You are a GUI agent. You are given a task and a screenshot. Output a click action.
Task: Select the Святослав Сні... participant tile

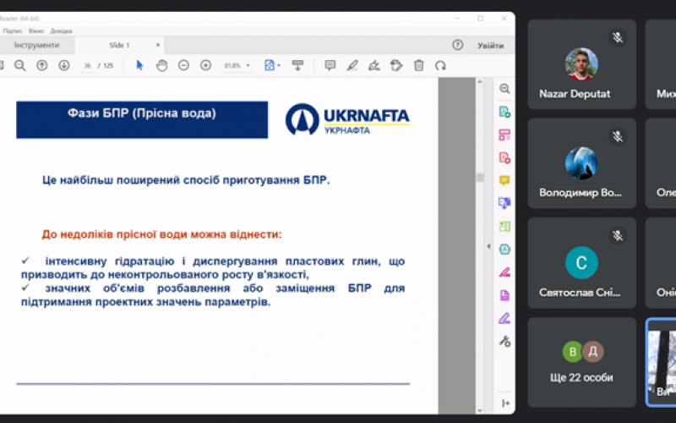click(581, 263)
